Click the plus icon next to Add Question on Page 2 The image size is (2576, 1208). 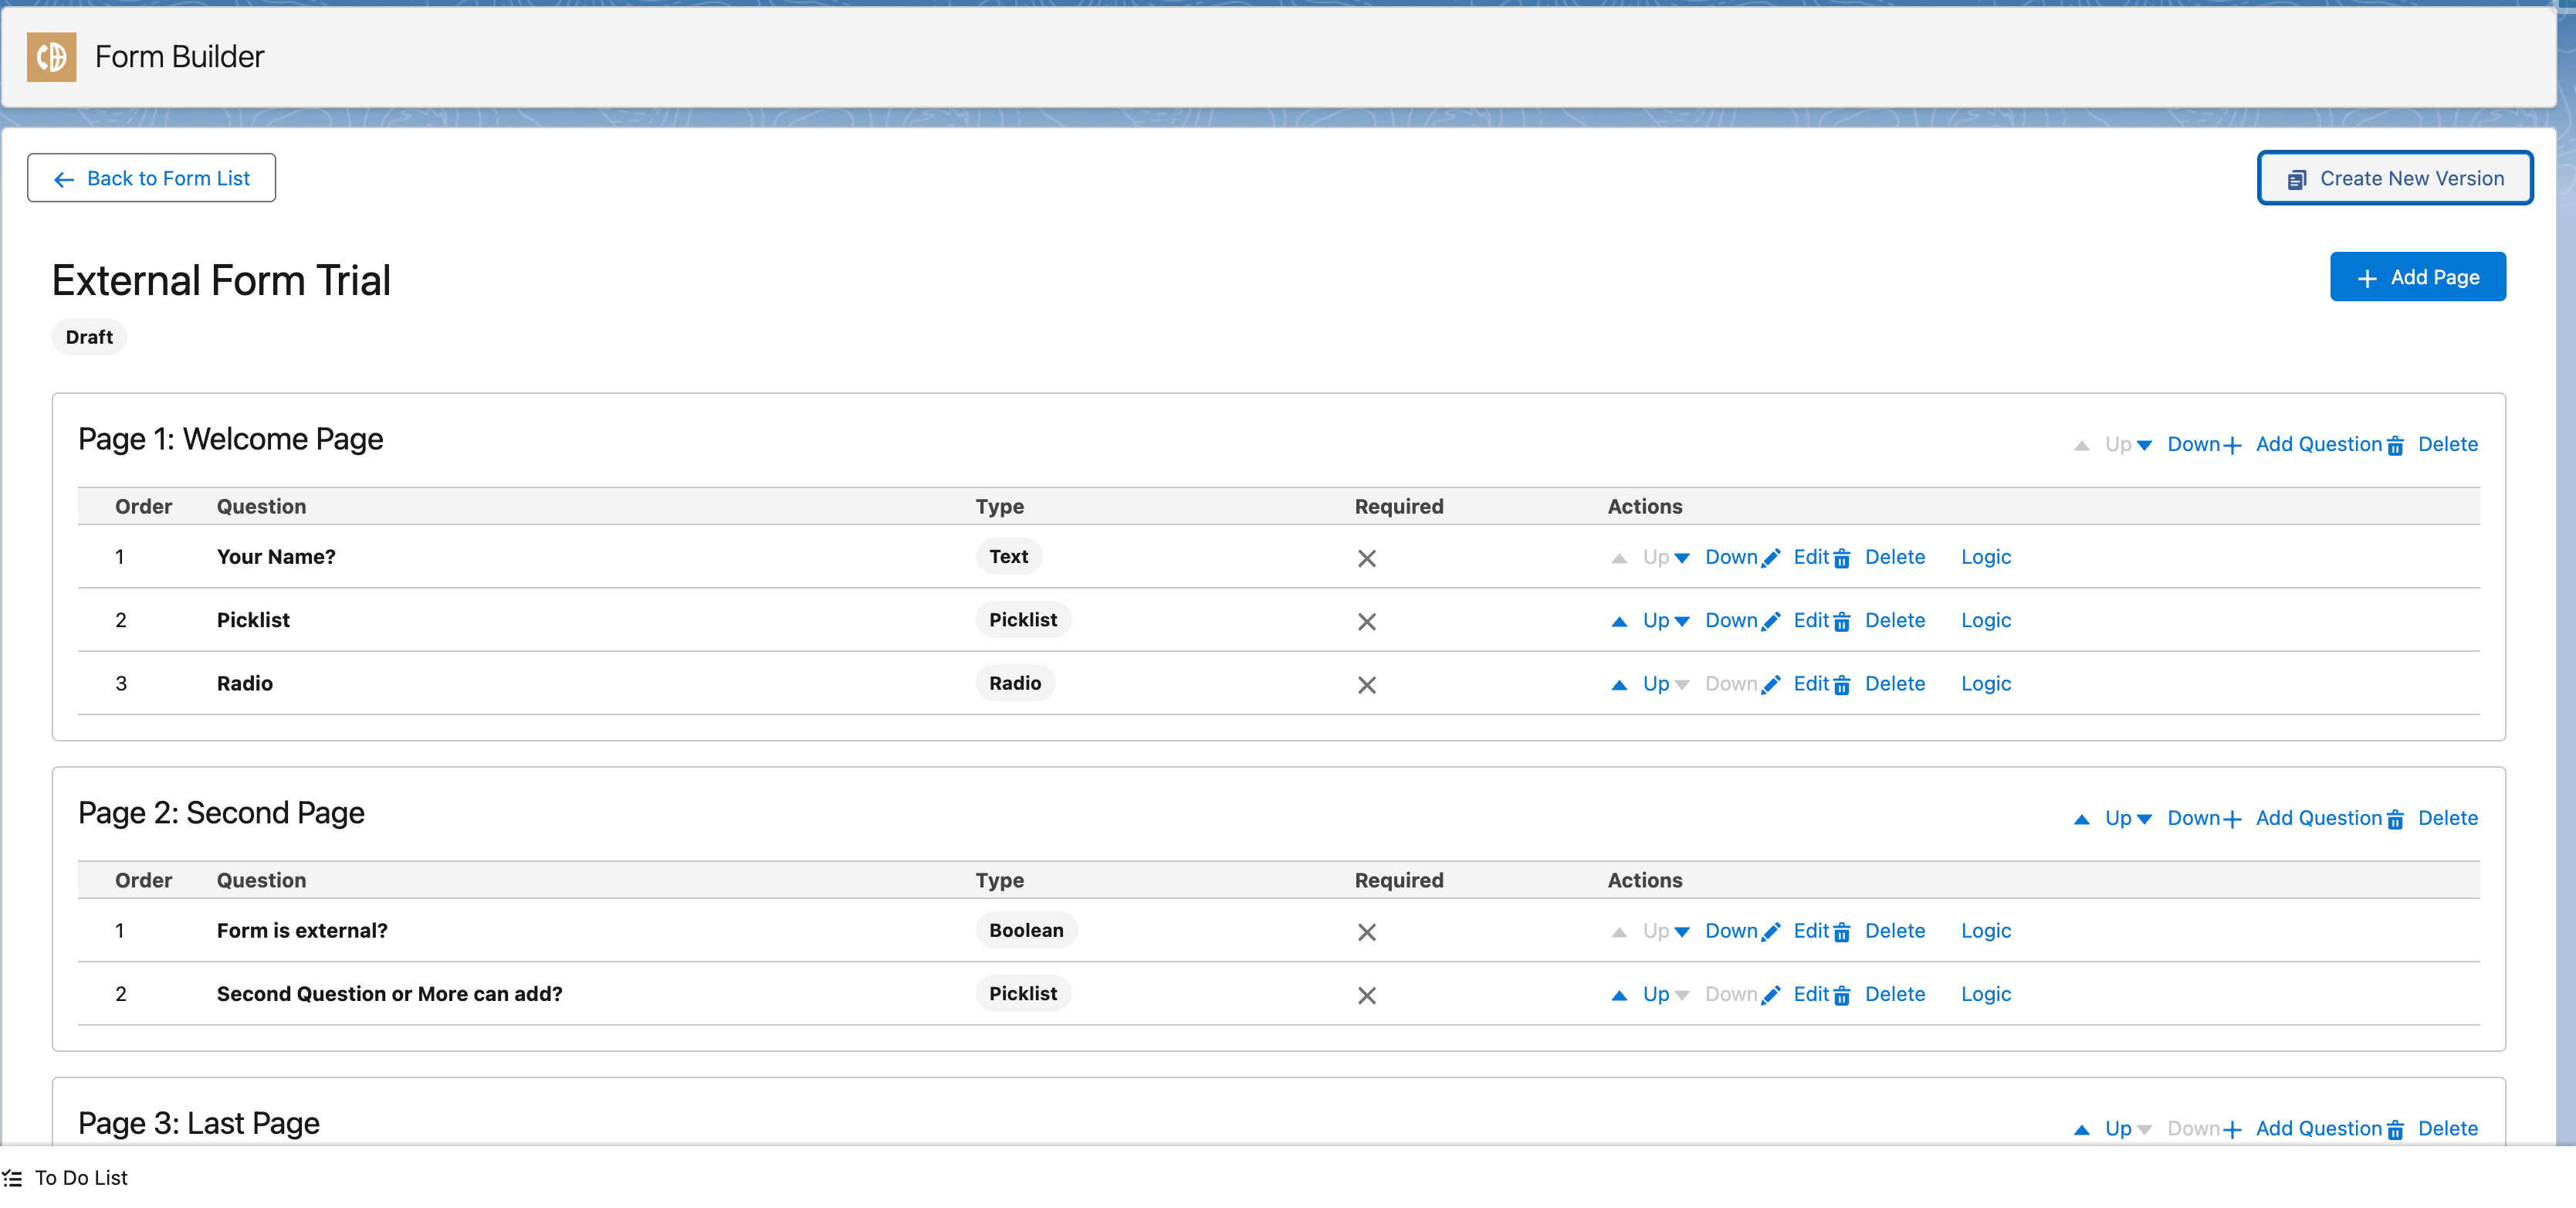click(x=2232, y=818)
